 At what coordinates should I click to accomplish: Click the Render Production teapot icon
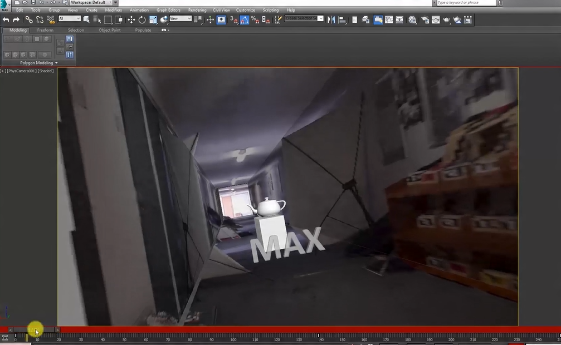[x=446, y=19]
